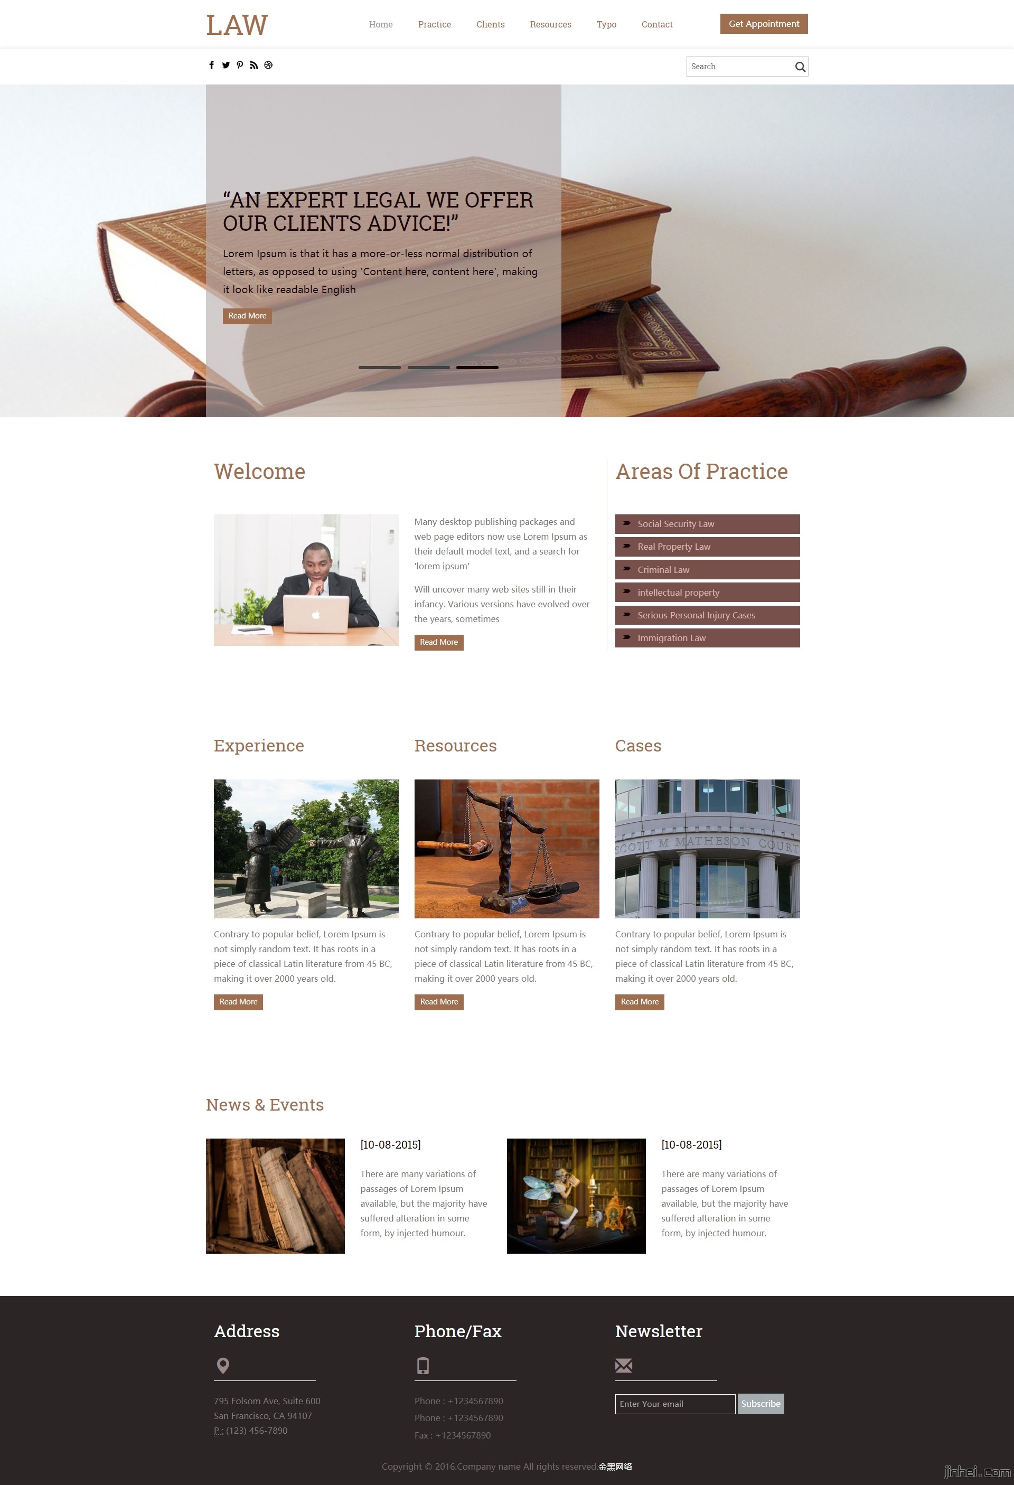Select the Criminal Law practice area
1014x1485 pixels.
[707, 569]
